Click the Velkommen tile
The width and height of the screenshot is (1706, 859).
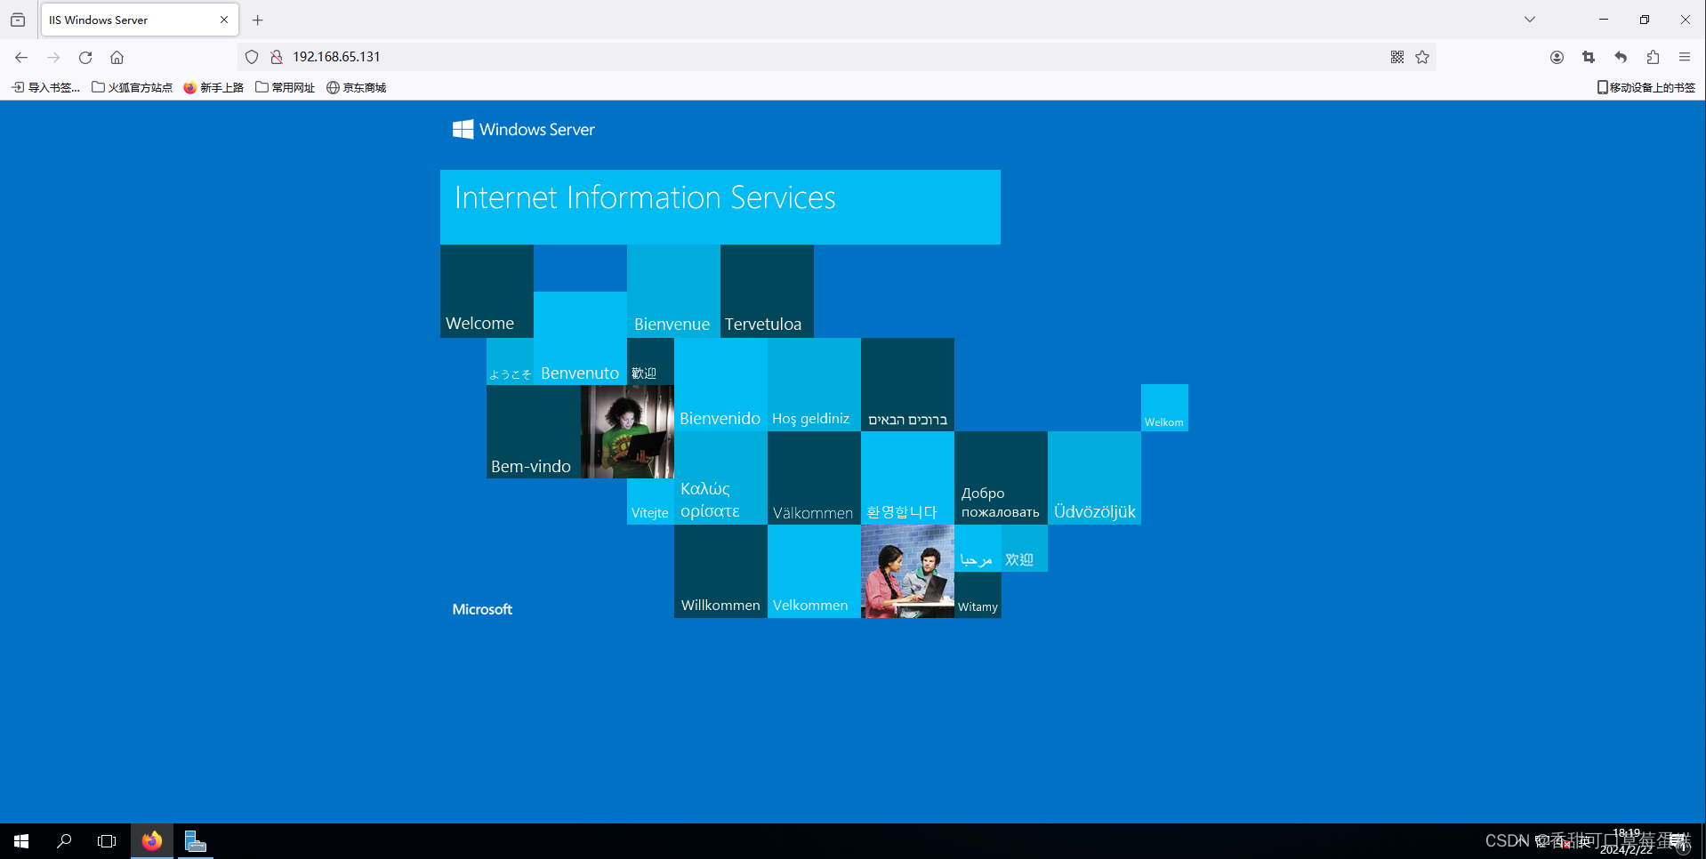[814, 572]
